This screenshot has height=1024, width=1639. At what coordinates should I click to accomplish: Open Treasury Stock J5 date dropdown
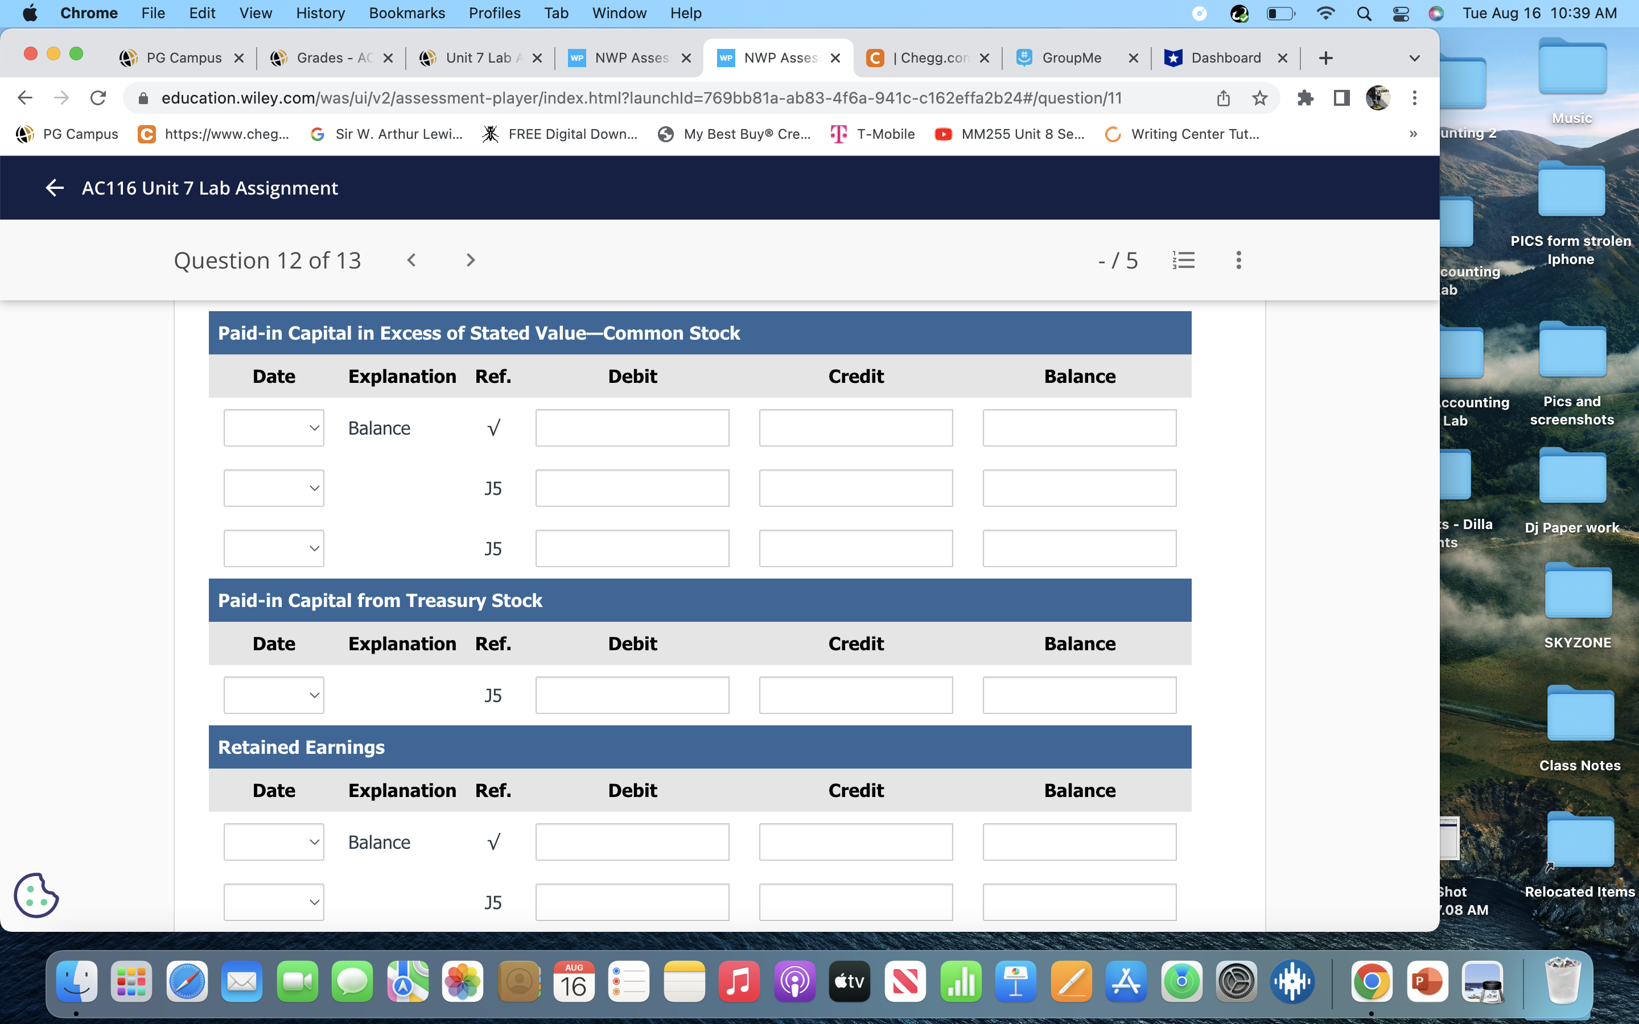click(274, 696)
